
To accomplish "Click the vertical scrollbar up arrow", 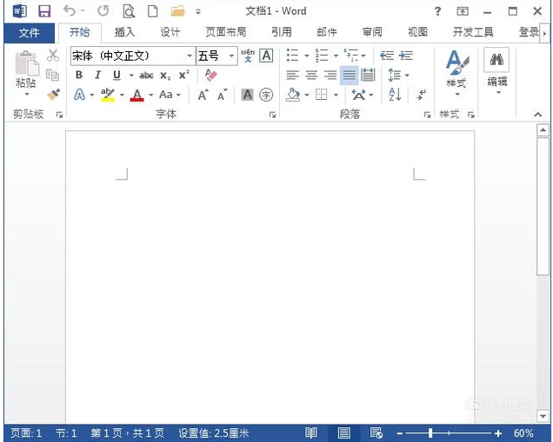I will coord(543,131).
